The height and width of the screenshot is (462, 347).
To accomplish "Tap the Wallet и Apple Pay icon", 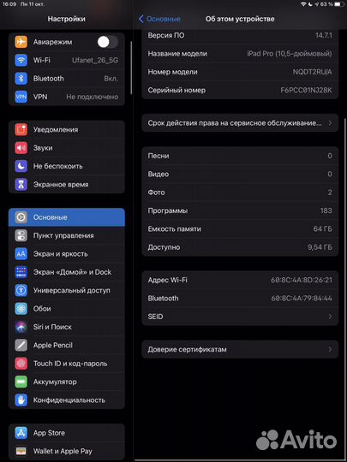I will pos(21,451).
